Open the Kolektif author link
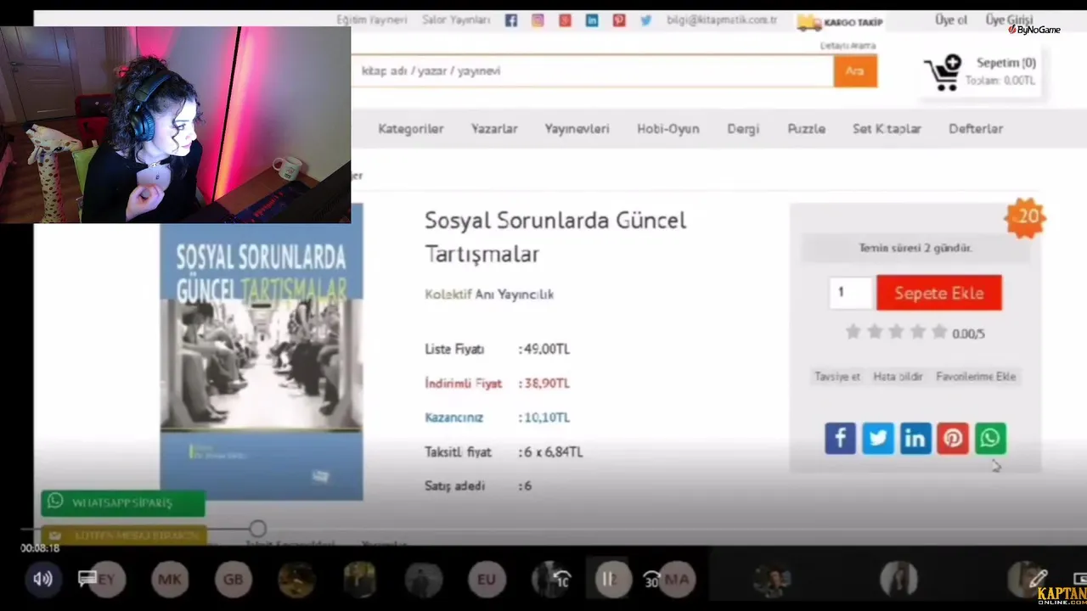This screenshot has width=1087, height=611. click(x=448, y=294)
